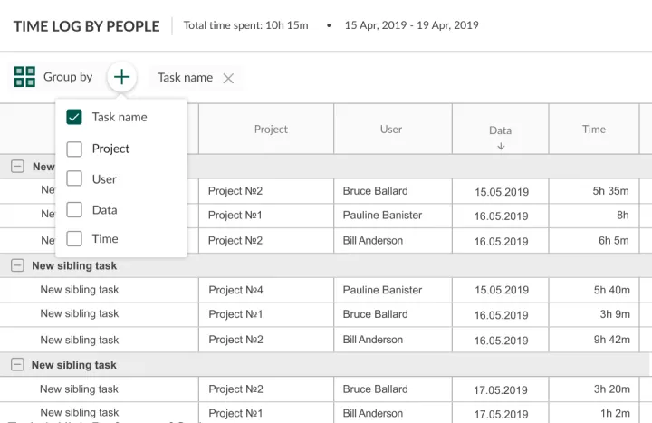Click the date range 15 Apr - 19 Apr
652x423 pixels.
[x=411, y=25]
